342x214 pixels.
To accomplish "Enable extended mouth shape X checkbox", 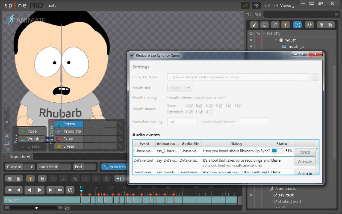I will [210, 112].
